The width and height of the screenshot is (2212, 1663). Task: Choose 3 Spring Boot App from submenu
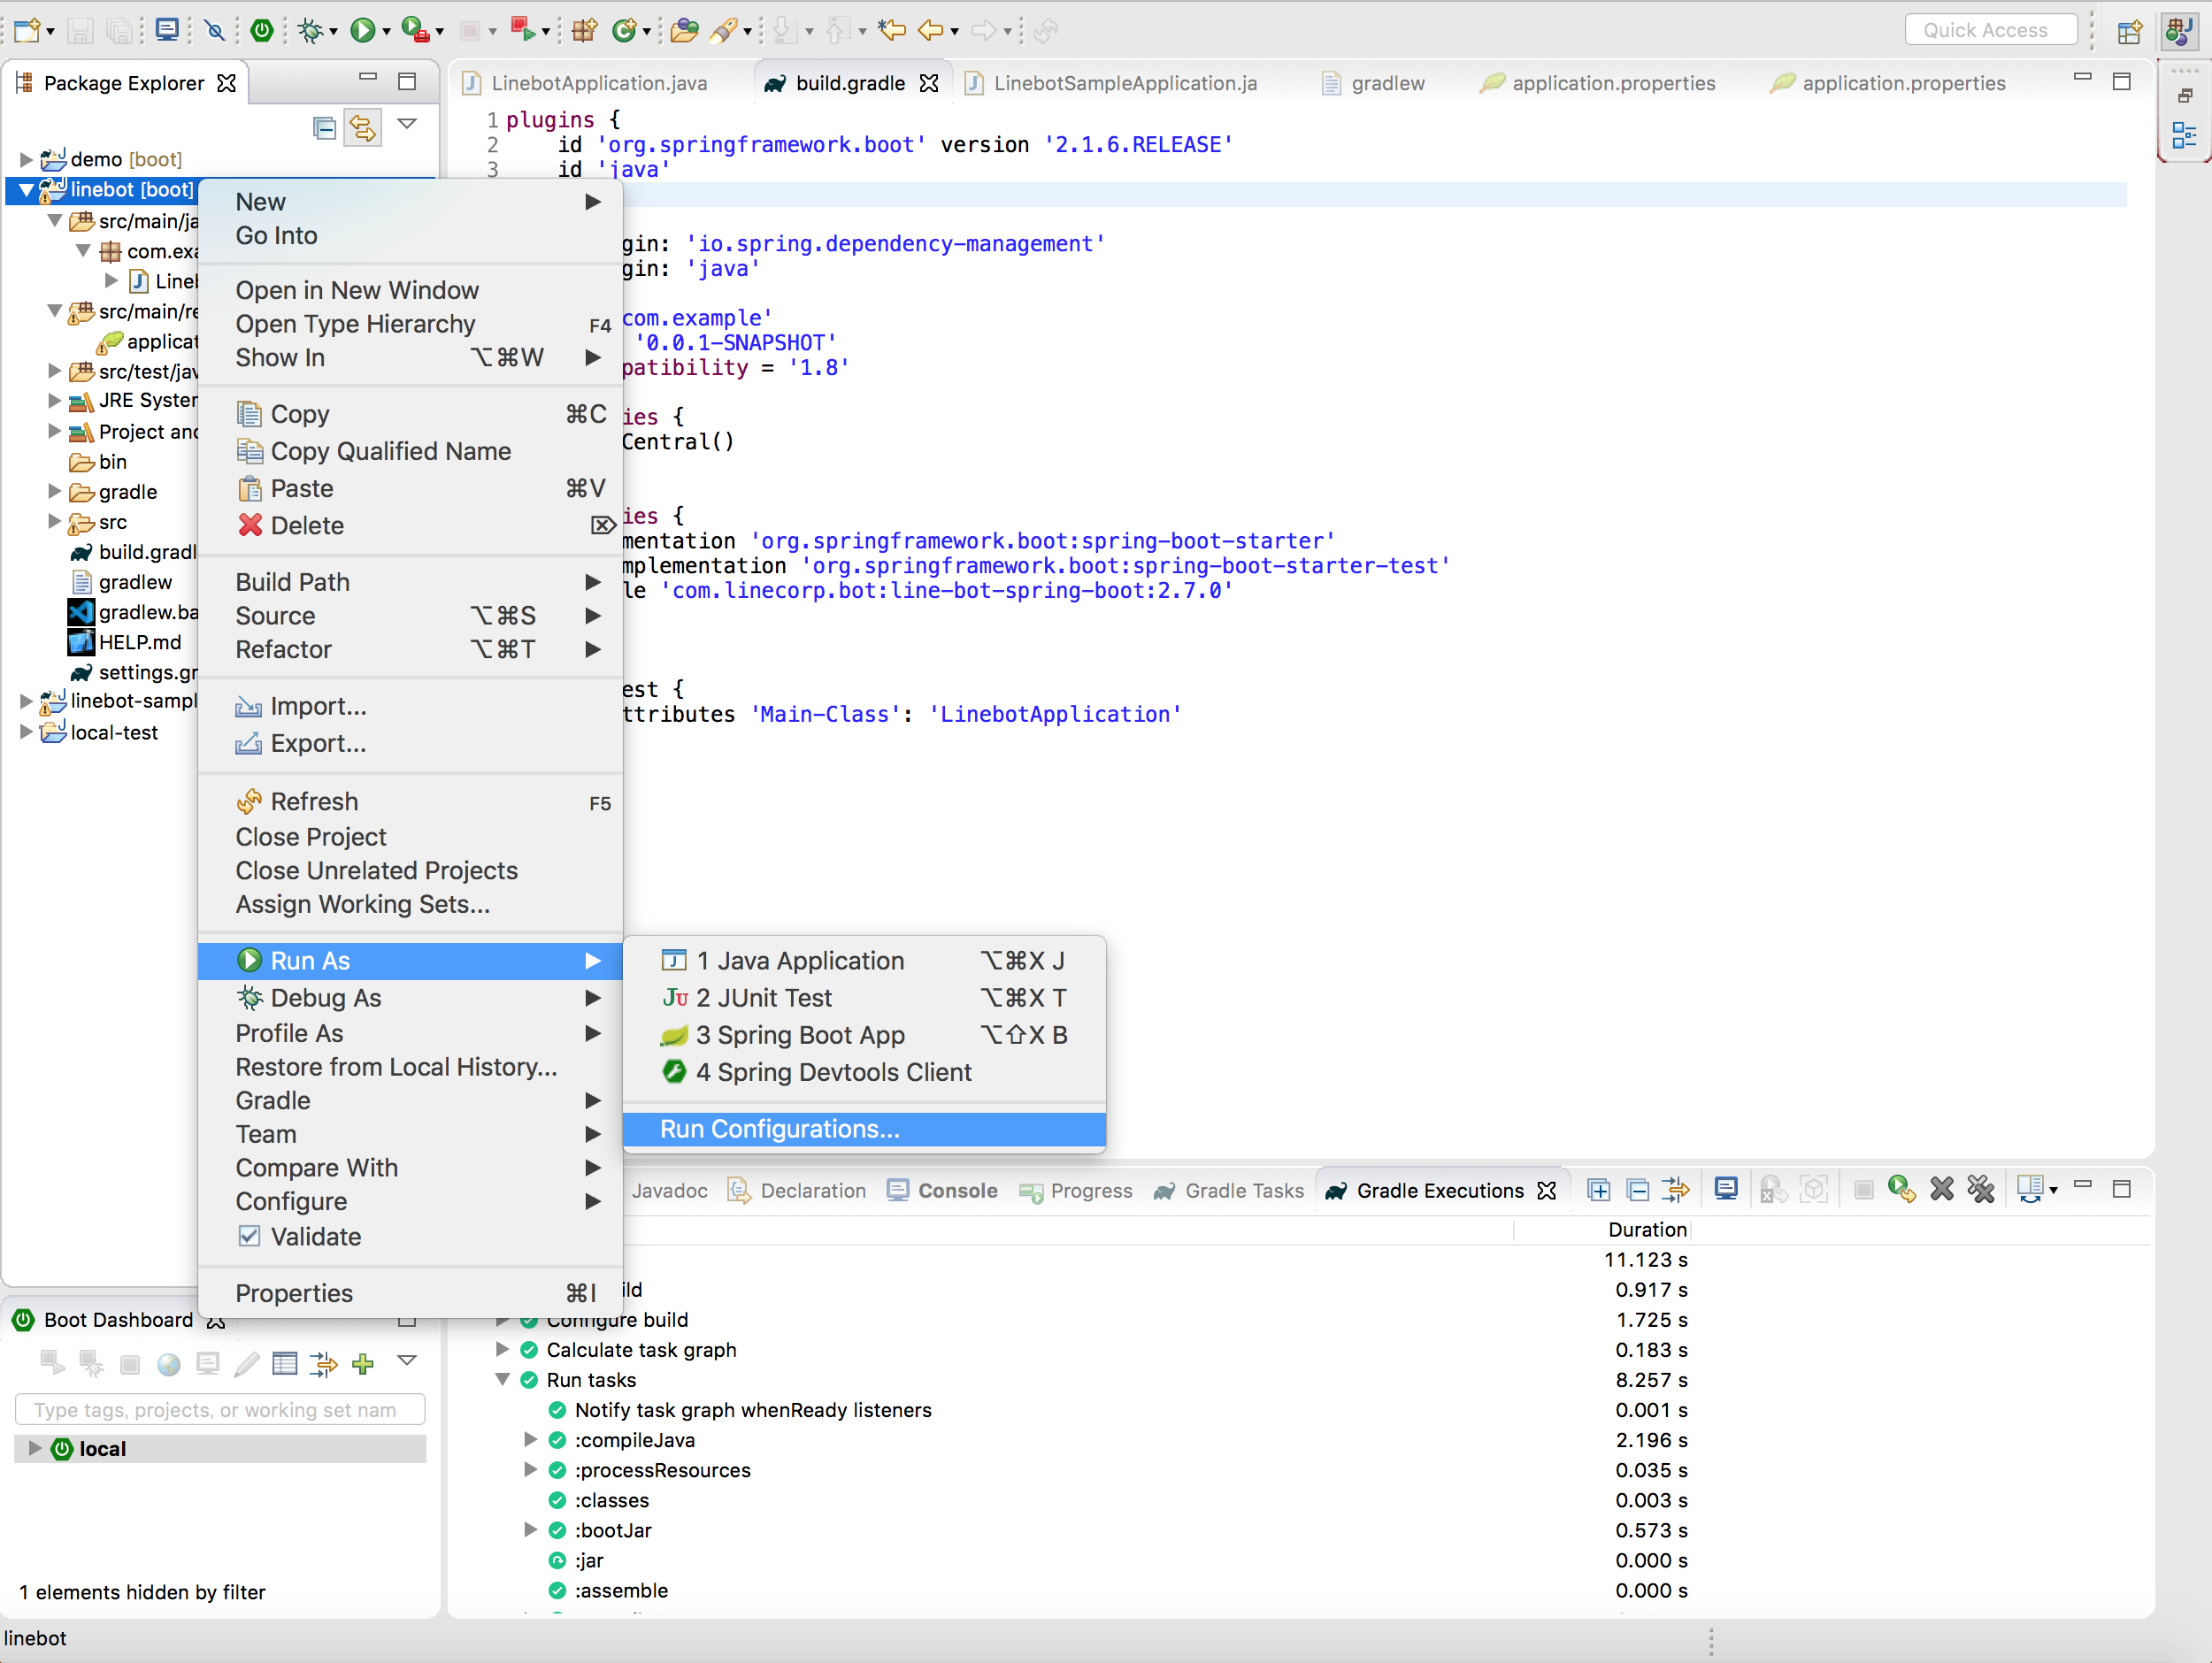click(x=800, y=1035)
